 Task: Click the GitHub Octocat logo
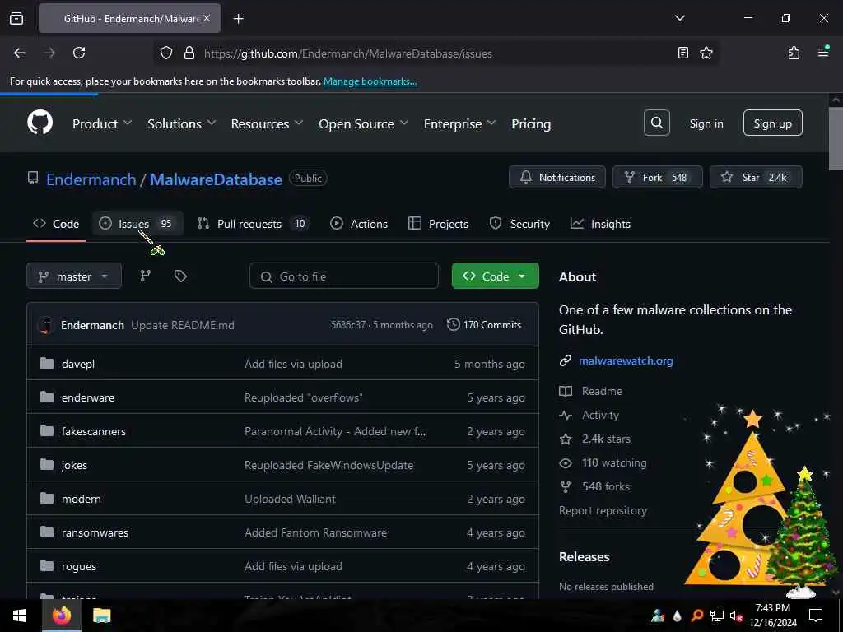(40, 123)
